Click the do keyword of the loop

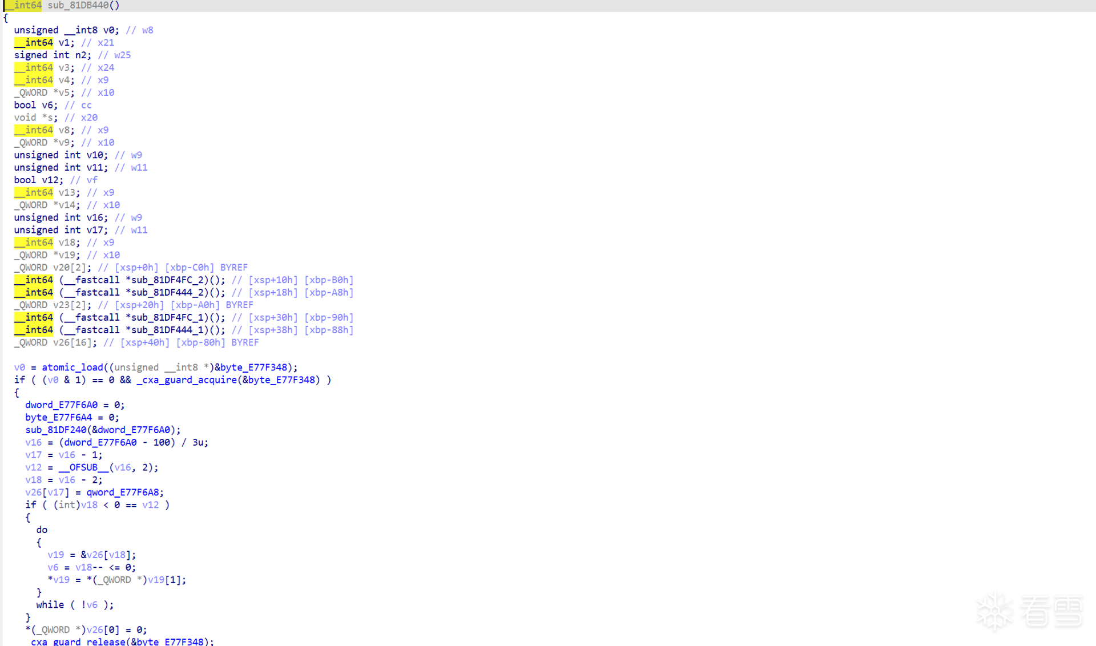coord(42,530)
